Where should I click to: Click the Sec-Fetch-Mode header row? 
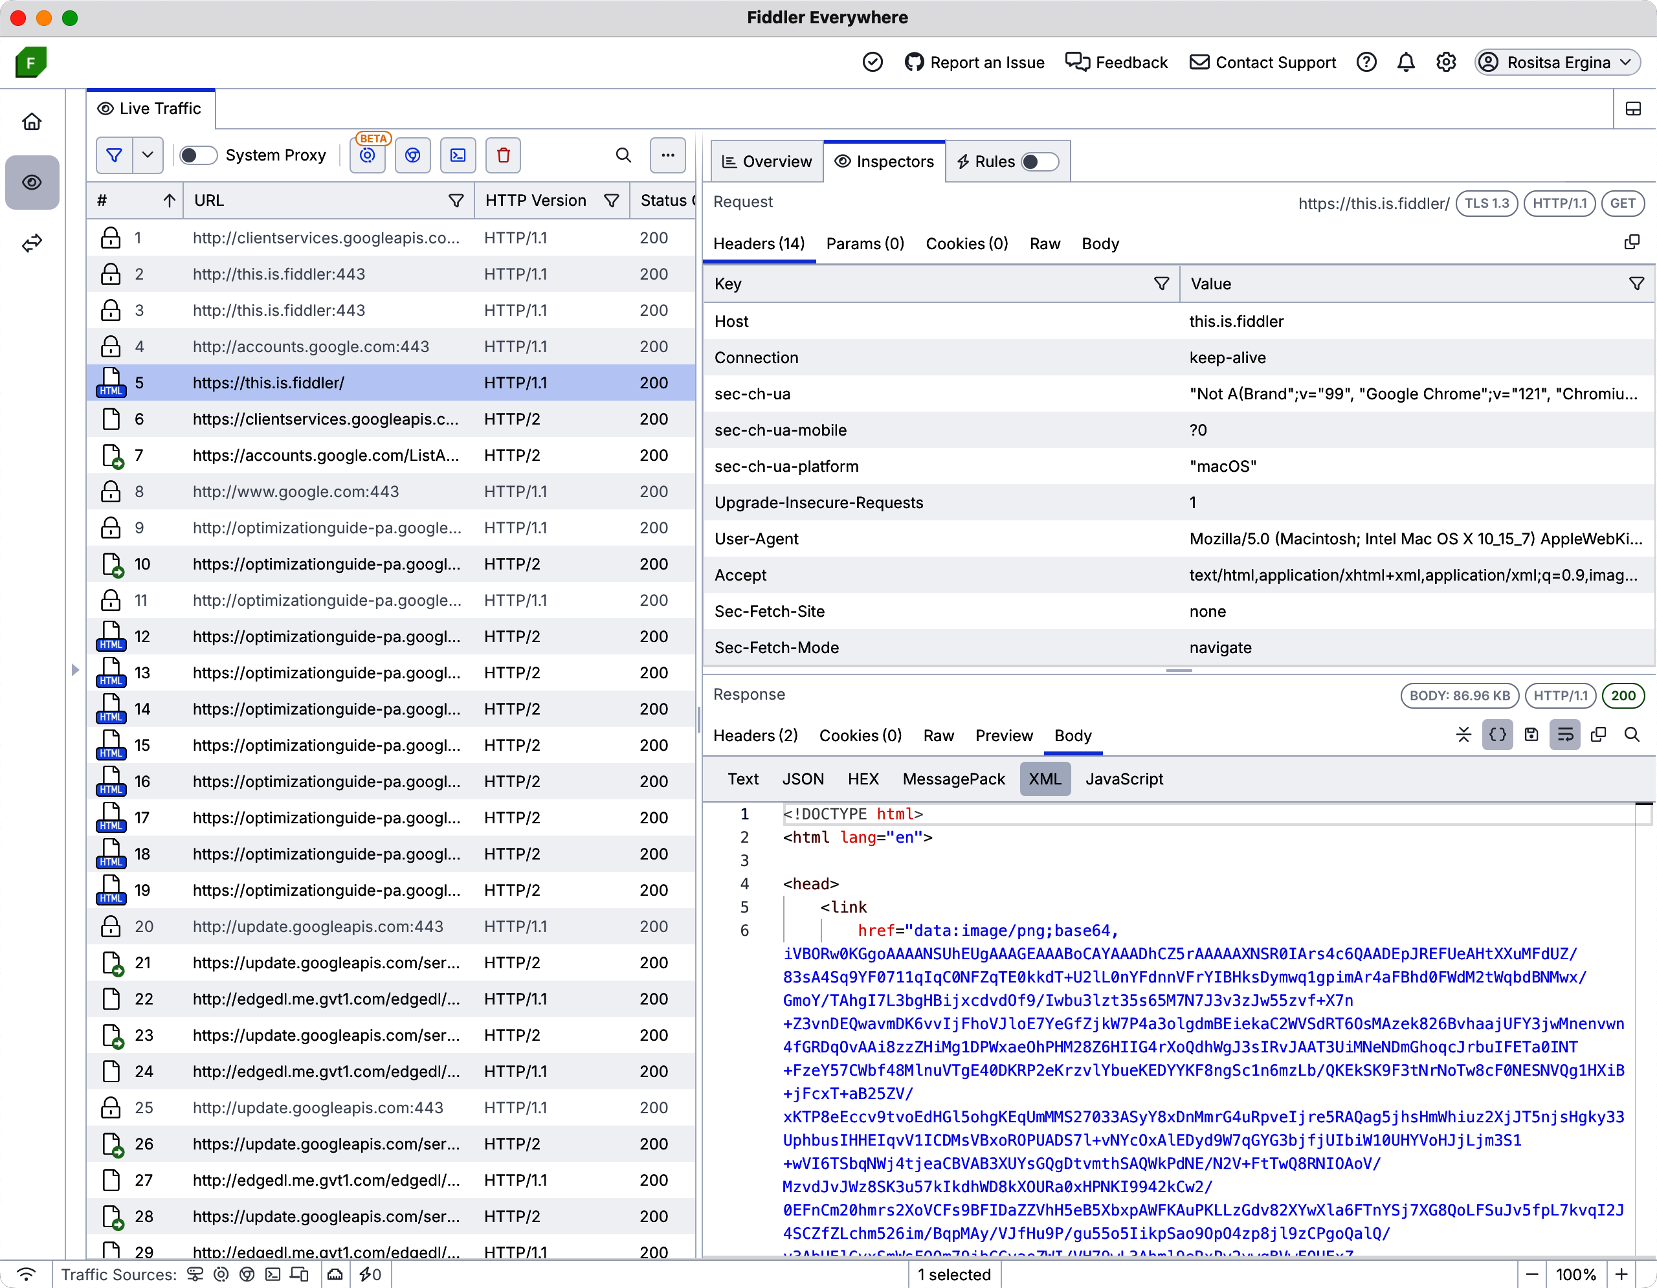(x=1178, y=648)
